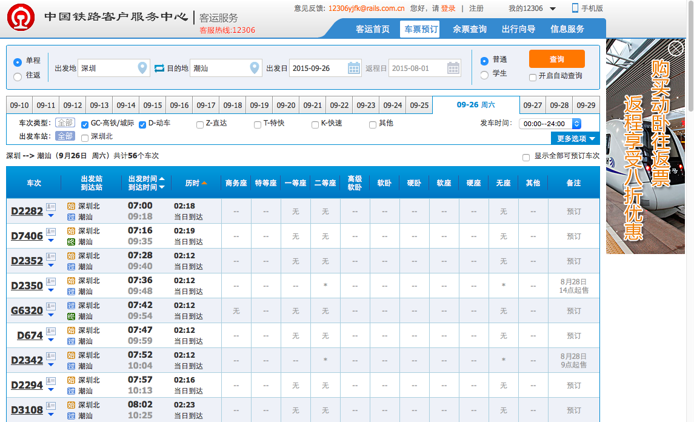The width and height of the screenshot is (694, 422).
Task: Click the orange 查询 search button
Action: point(557,59)
